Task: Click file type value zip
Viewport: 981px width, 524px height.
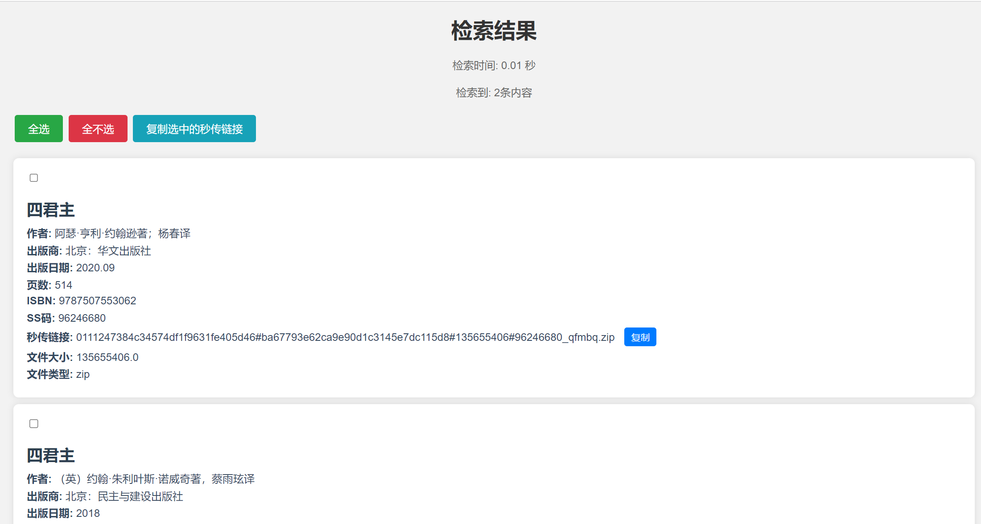Action: [83, 374]
